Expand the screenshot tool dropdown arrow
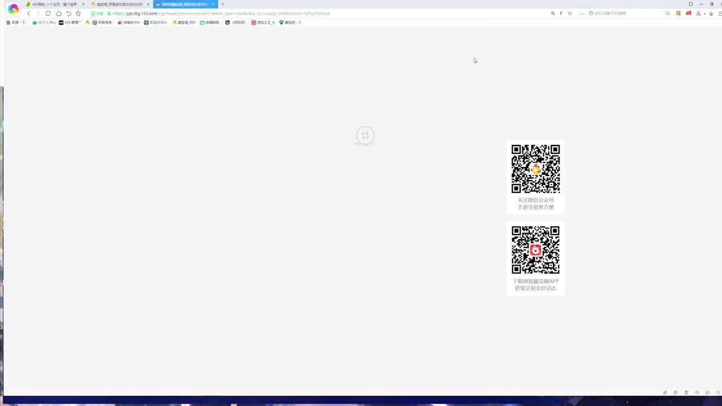 (x=705, y=14)
